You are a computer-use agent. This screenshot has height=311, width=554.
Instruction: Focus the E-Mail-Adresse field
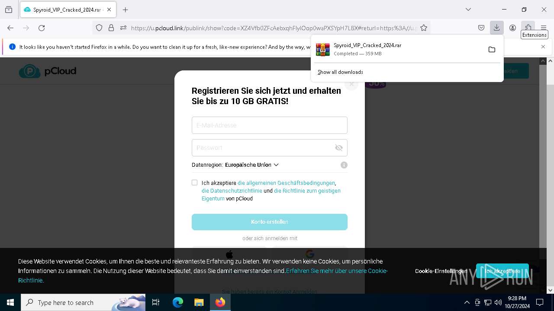[269, 125]
